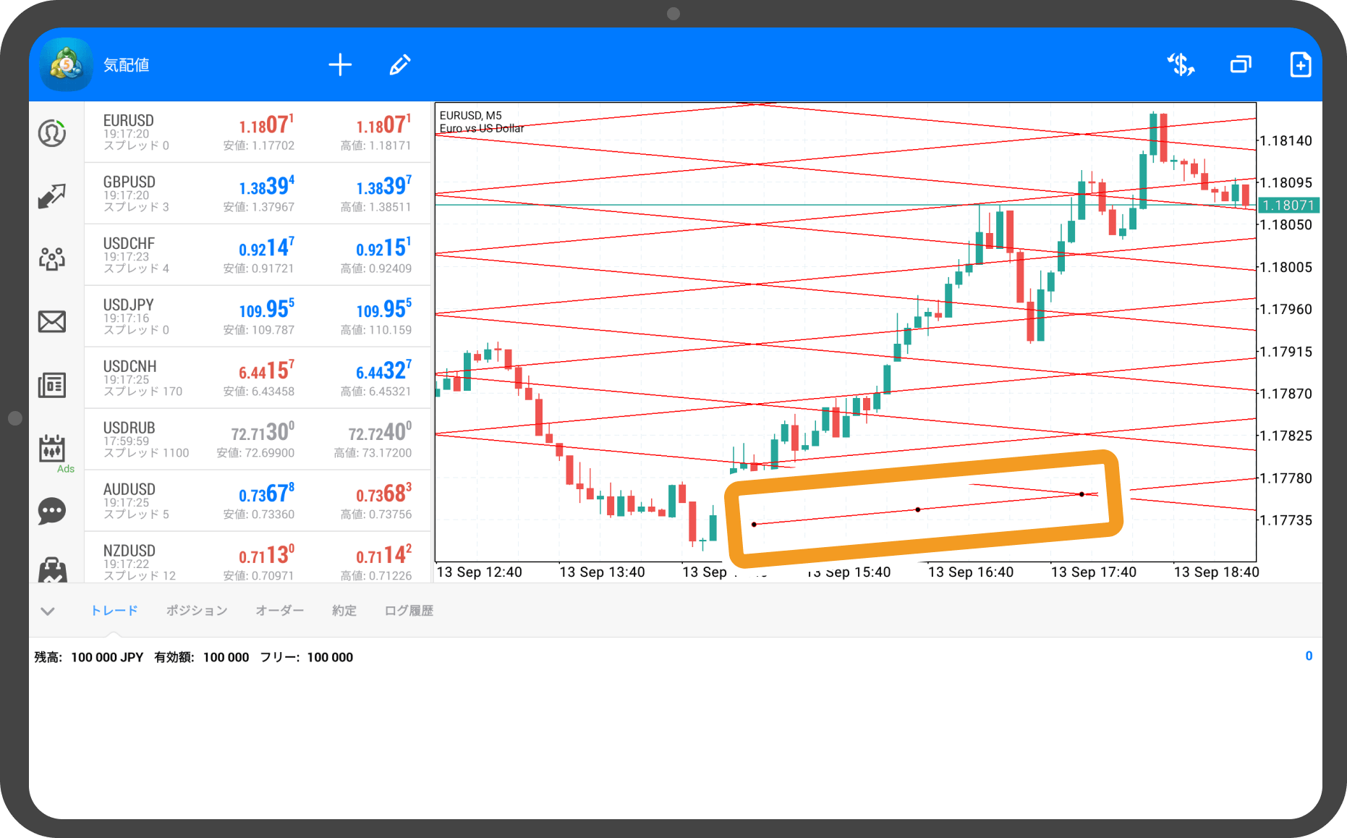Open the chat bubble icon
The image size is (1347, 838).
point(52,511)
